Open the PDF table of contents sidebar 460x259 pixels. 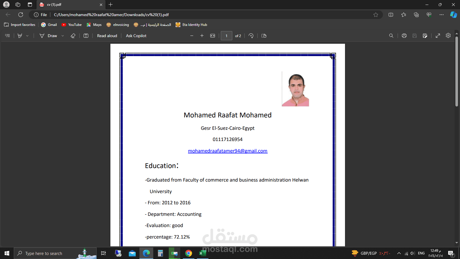pos(7,36)
